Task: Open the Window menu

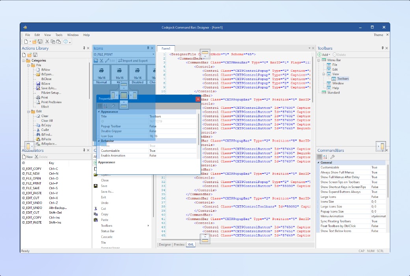Action: (x=73, y=35)
